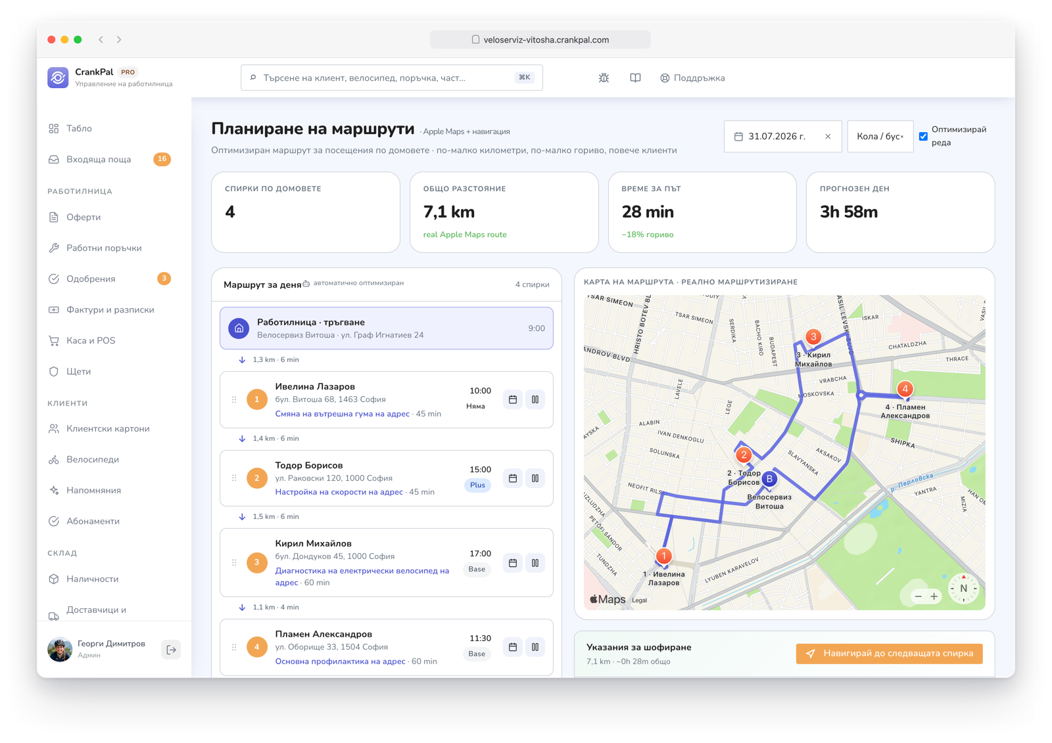
Task: Click map pin 4 for Пламен Александров
Action: pos(905,389)
